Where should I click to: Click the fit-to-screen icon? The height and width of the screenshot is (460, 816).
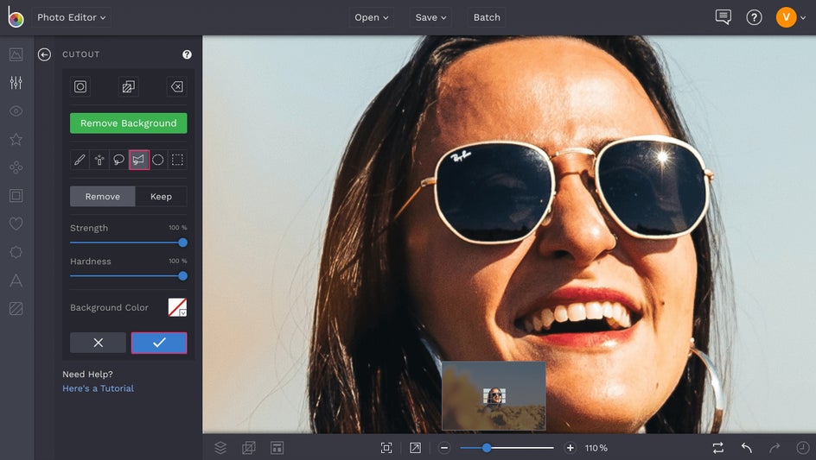[x=386, y=448]
